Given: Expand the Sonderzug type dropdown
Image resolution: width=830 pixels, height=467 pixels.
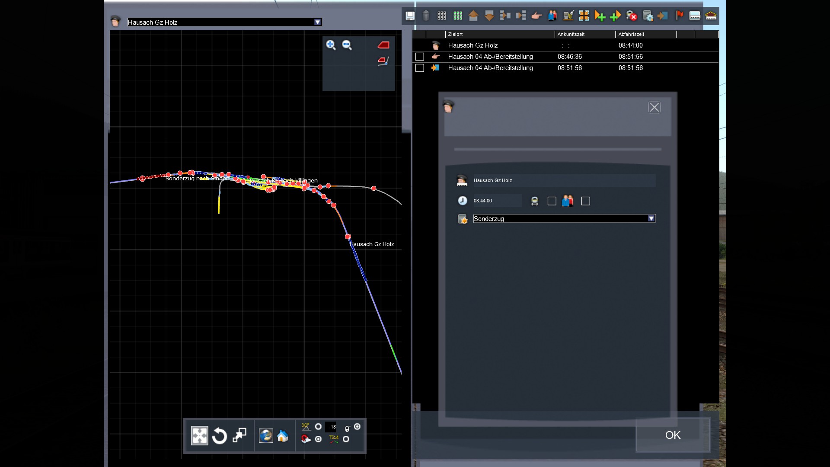Looking at the screenshot, I should (651, 218).
